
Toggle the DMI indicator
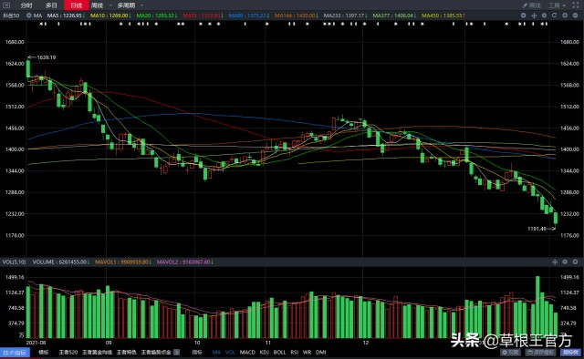[320, 352]
